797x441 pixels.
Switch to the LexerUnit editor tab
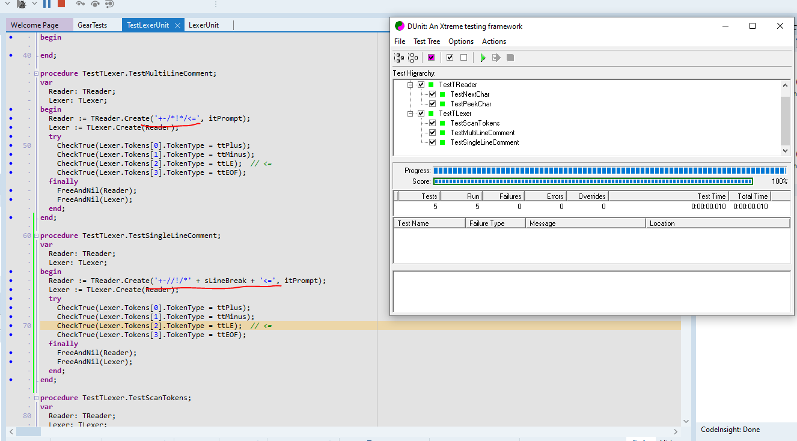(204, 25)
